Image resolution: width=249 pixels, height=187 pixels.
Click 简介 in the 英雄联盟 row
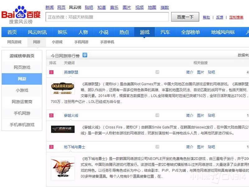tap(190, 72)
